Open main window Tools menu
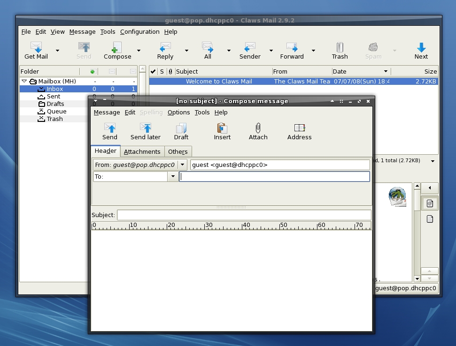 click(108, 31)
